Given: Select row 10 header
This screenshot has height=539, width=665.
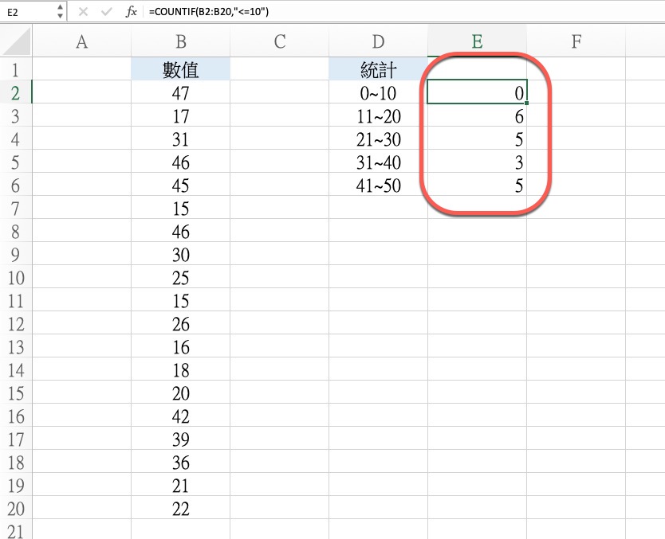Looking at the screenshot, I should [x=16, y=276].
